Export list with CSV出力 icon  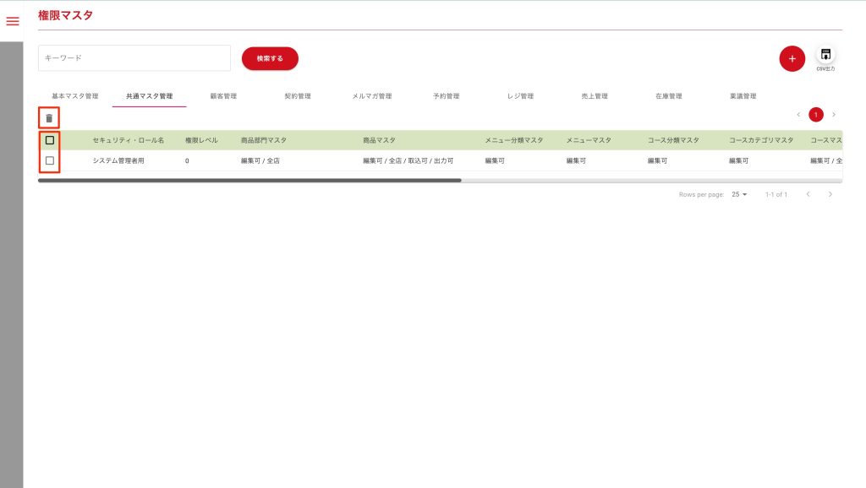click(x=825, y=56)
